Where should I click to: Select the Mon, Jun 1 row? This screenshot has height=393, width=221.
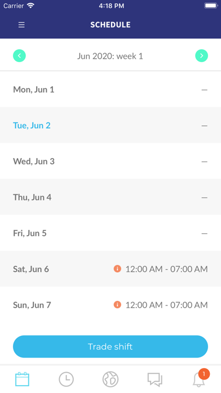(111, 89)
